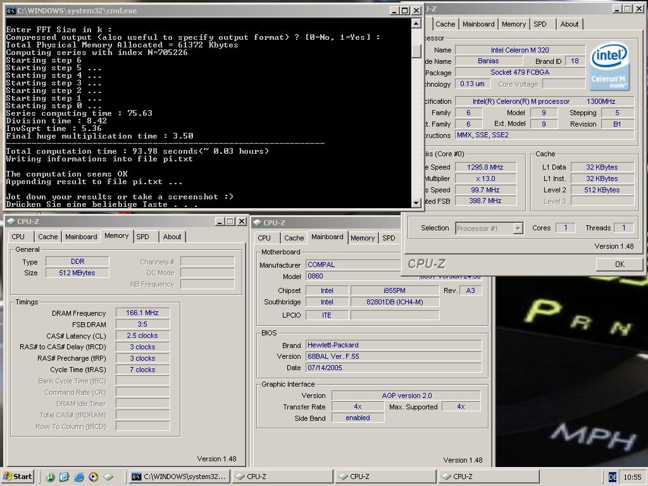Screen dimensions: 648x486
Task: Click the Memory CPU-Z window title icon
Action: [x=11, y=221]
